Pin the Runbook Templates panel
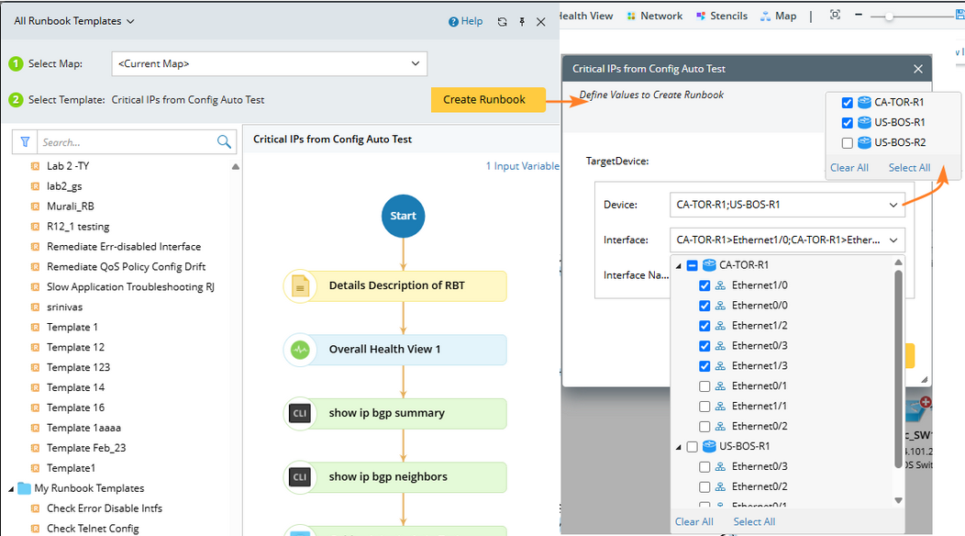Image resolution: width=965 pixels, height=536 pixels. (522, 21)
